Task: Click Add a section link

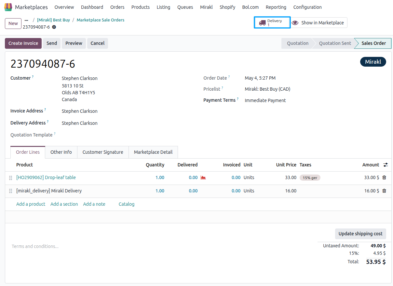Action: [64, 204]
